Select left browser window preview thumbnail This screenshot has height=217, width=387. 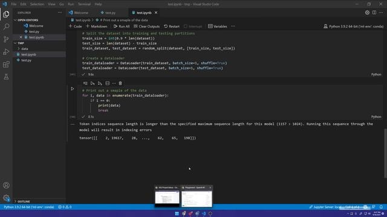click(167, 196)
